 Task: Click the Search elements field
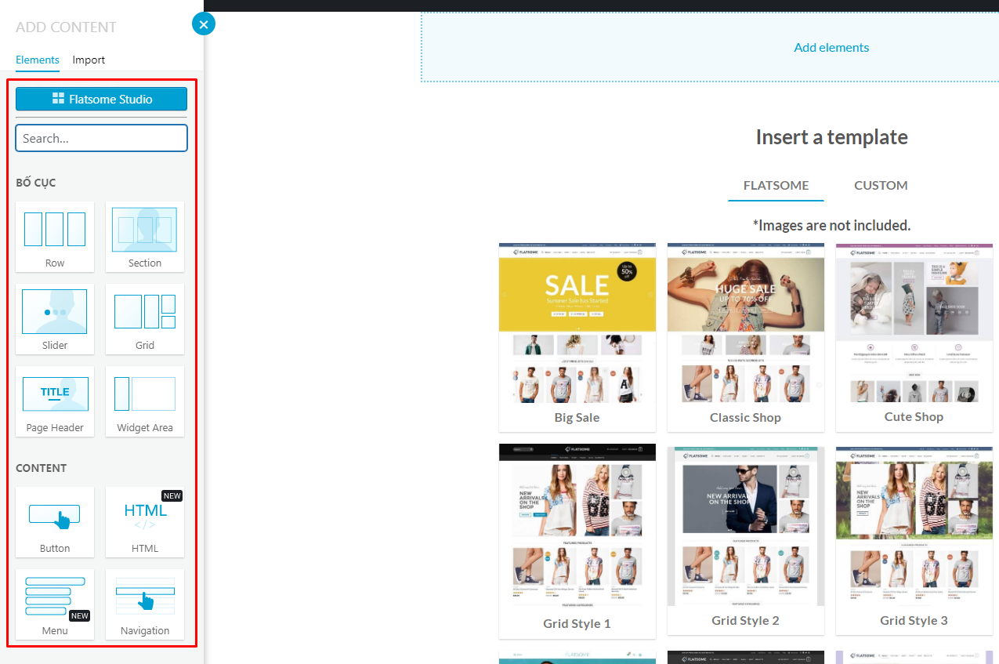[x=101, y=138]
